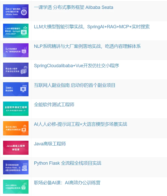167x196 pixels.
Task: Click the green AI办公提效 thumbnail
Action: (x=16, y=187)
